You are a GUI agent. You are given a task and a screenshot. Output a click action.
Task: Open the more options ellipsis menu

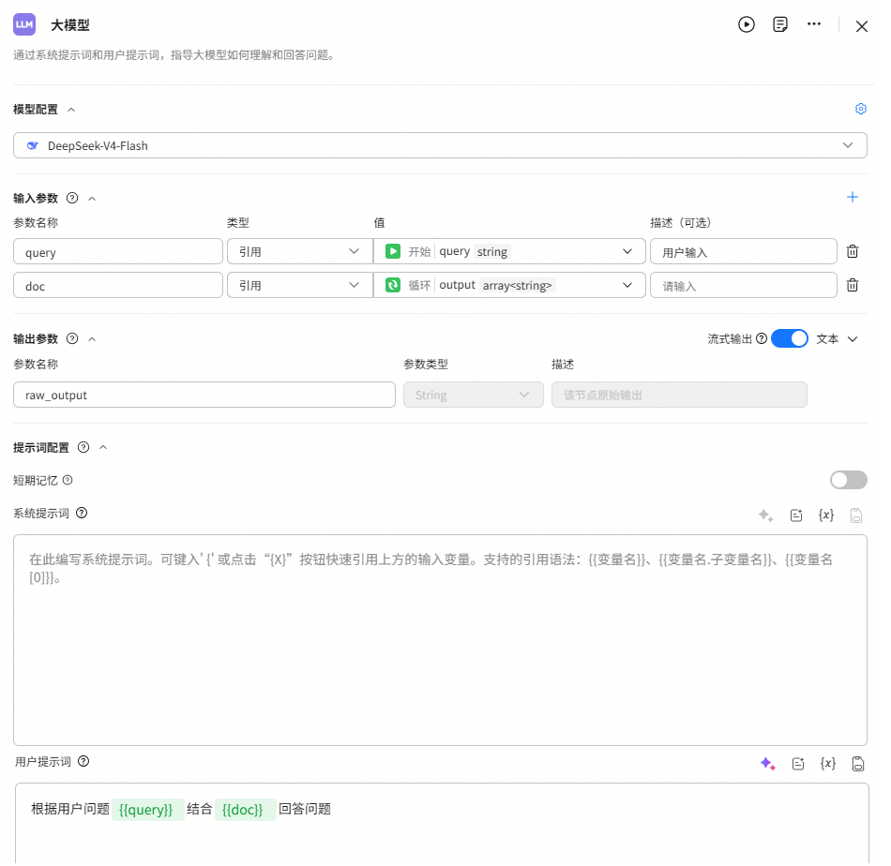[x=814, y=23]
